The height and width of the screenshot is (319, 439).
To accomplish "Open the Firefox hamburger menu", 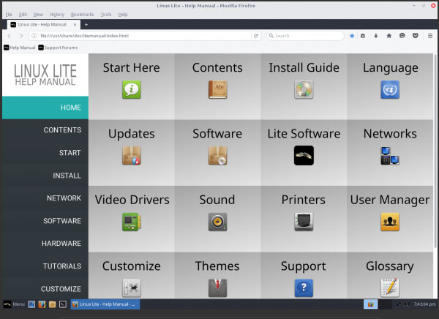I will coord(430,36).
